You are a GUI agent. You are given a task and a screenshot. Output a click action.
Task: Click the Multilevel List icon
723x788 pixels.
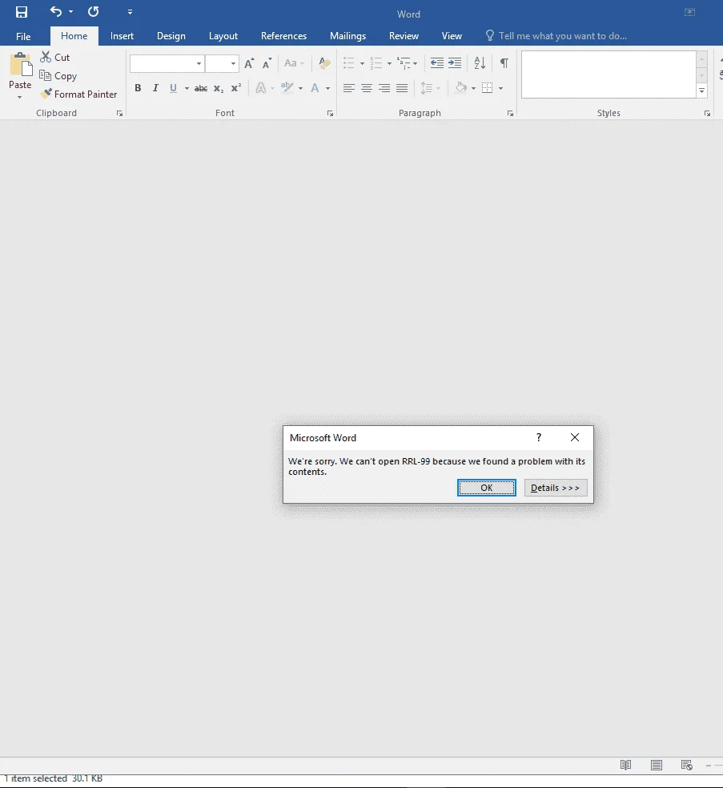click(x=404, y=63)
